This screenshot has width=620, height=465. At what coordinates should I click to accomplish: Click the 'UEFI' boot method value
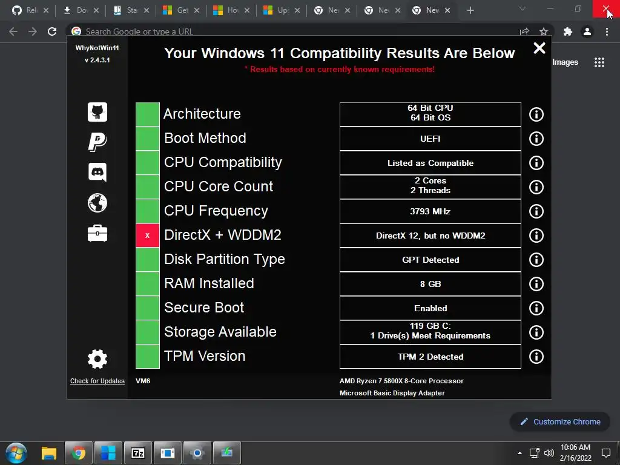coord(430,139)
